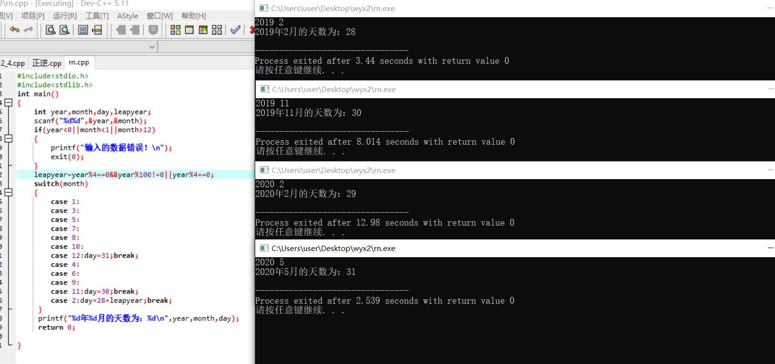Click the Run window icon
Image resolution: width=775 pixels, height=364 pixels.
pyautogui.click(x=190, y=30)
